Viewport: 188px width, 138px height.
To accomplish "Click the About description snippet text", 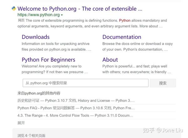I will click(137, 69).
